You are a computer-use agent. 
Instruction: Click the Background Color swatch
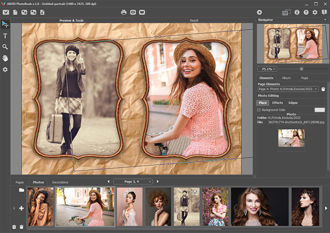click(320, 110)
